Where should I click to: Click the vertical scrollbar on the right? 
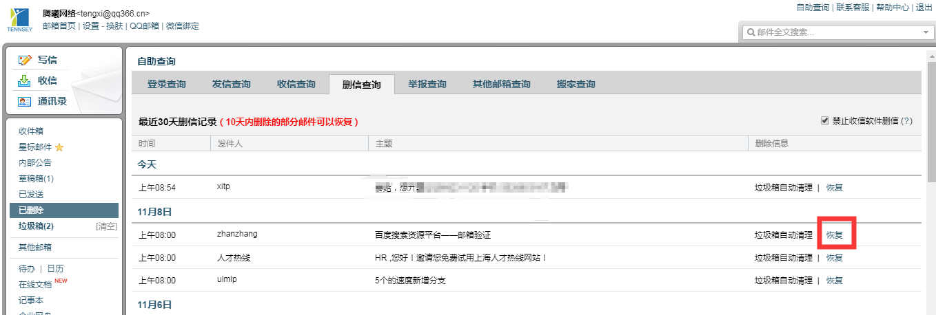930,138
